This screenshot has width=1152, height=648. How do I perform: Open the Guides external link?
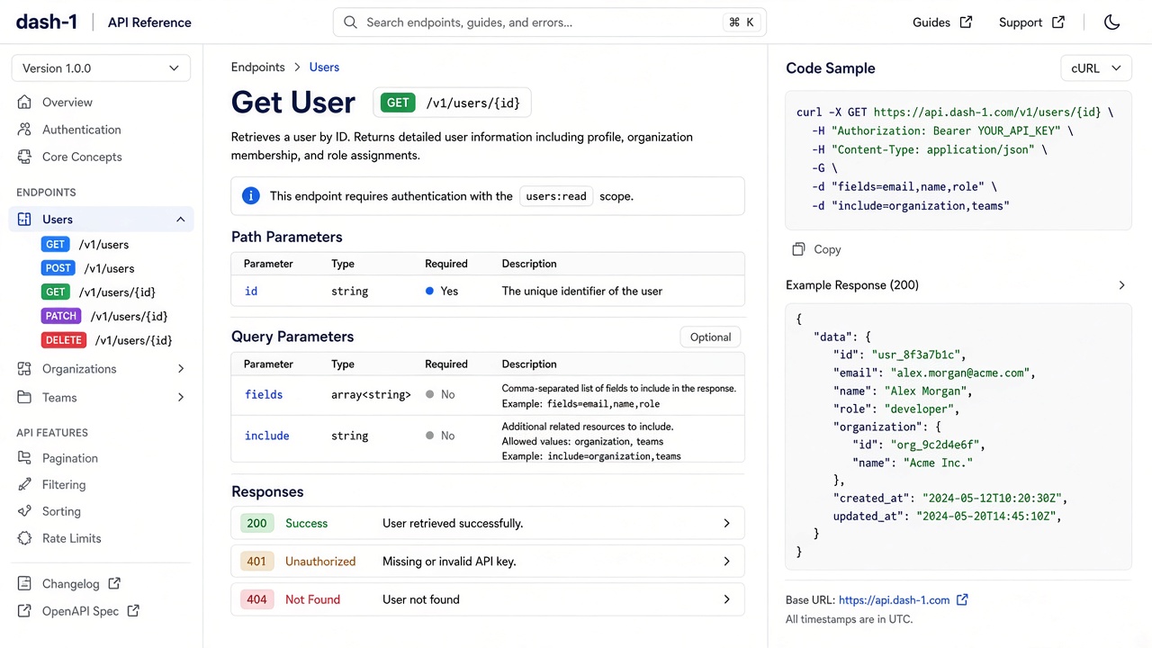[x=942, y=22]
